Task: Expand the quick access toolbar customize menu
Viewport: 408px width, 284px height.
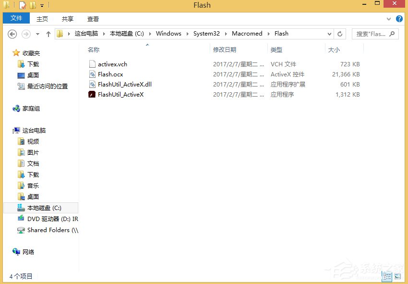Action: point(42,5)
